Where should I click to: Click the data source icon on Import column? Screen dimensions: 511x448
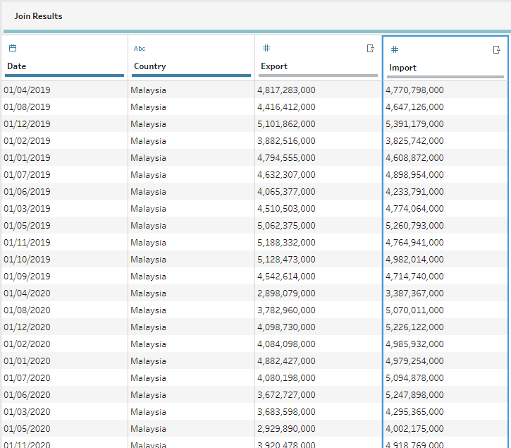(x=496, y=49)
